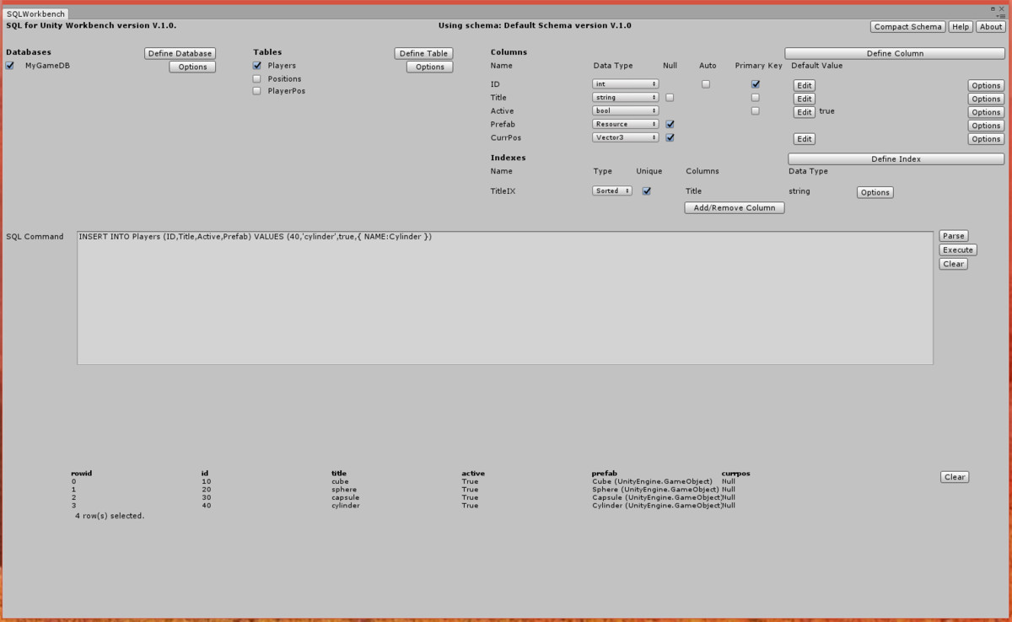Uncheck Null for the Prefab column

coord(670,124)
